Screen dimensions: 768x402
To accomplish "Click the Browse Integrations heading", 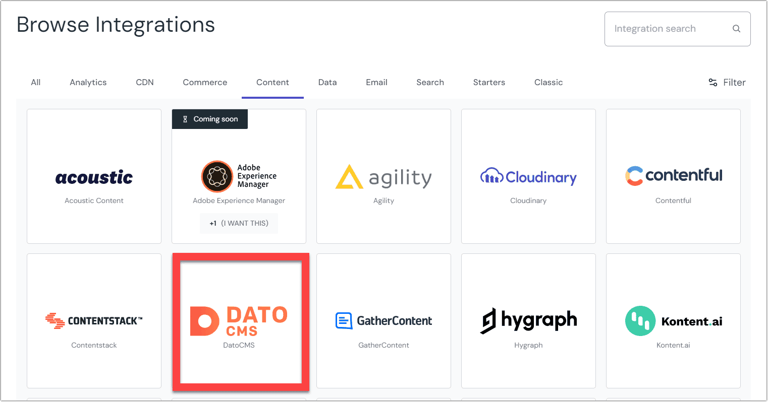I will tap(116, 25).
